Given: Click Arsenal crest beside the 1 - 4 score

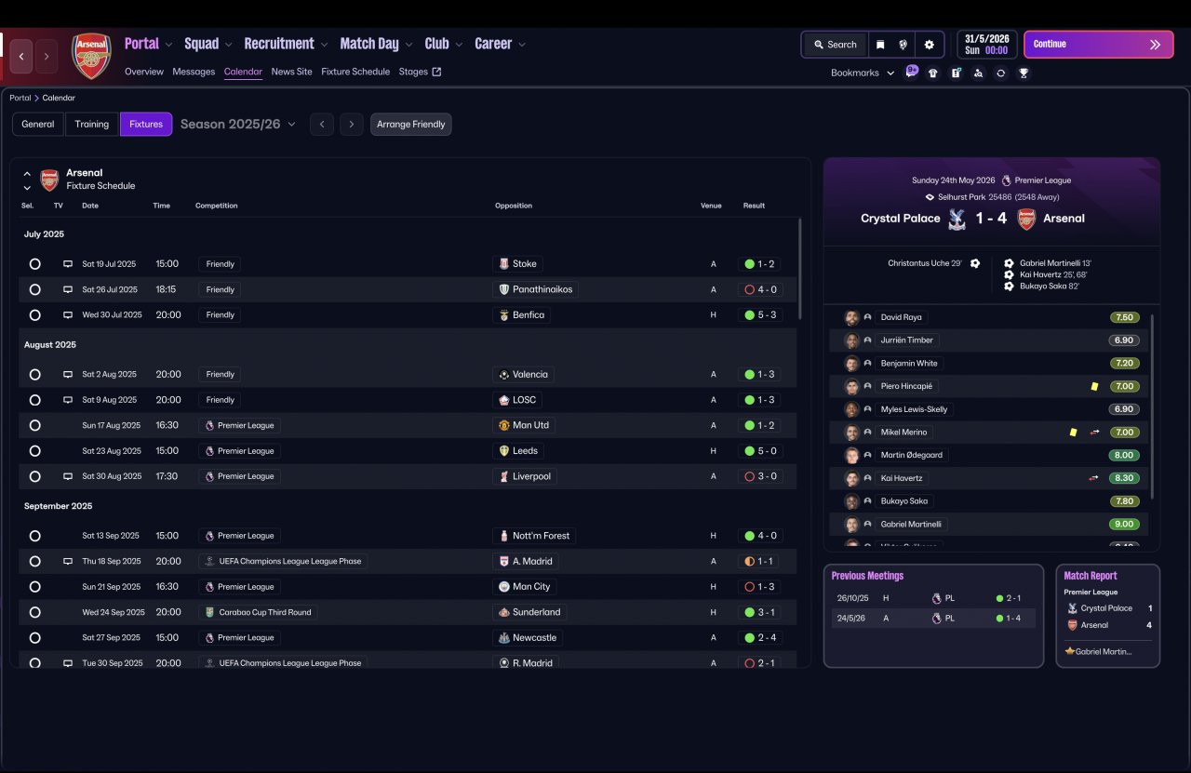Looking at the screenshot, I should [x=1026, y=219].
